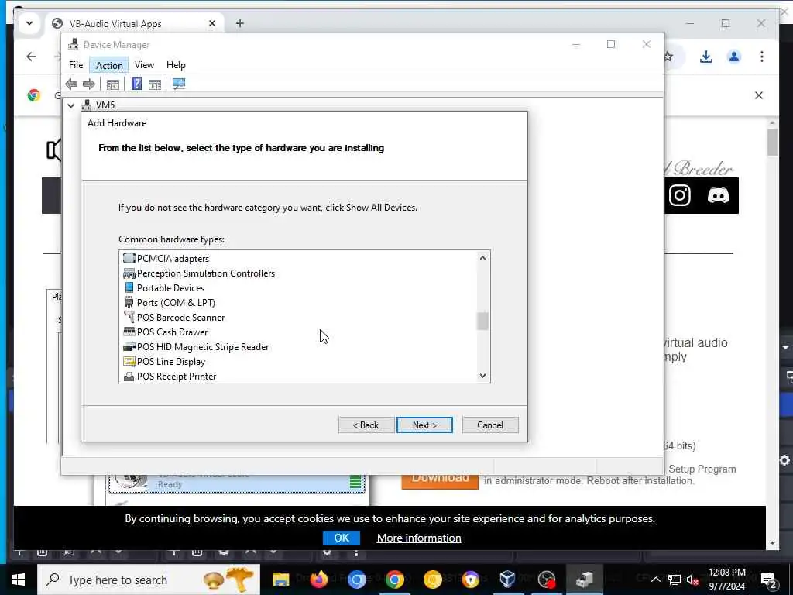Click the More information cookie link
The image size is (793, 595).
[x=419, y=538]
